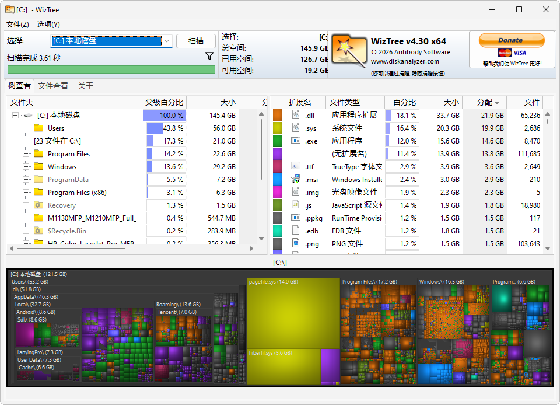Sort by 扩展名 column header
The width and height of the screenshot is (560, 405).
coord(305,103)
